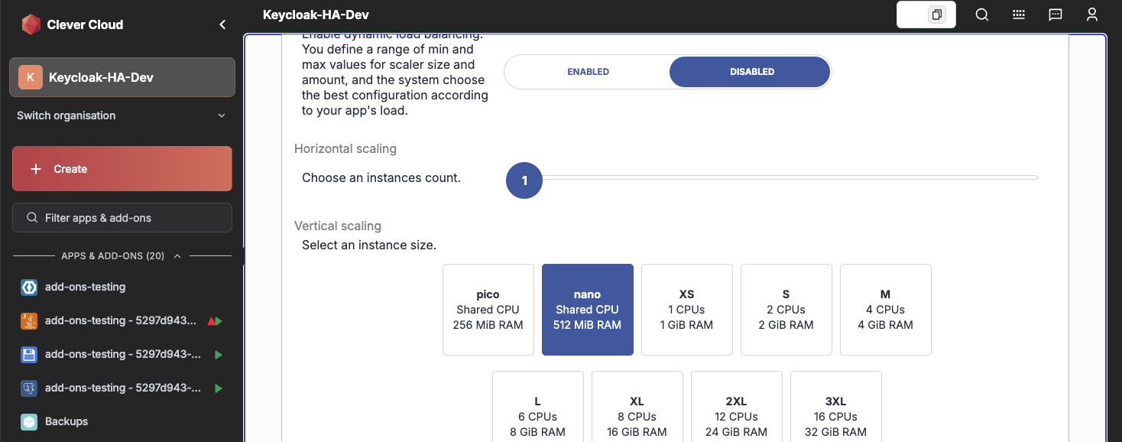1122x442 pixels.
Task: Open the search magnifier in the top bar
Action: (x=982, y=15)
